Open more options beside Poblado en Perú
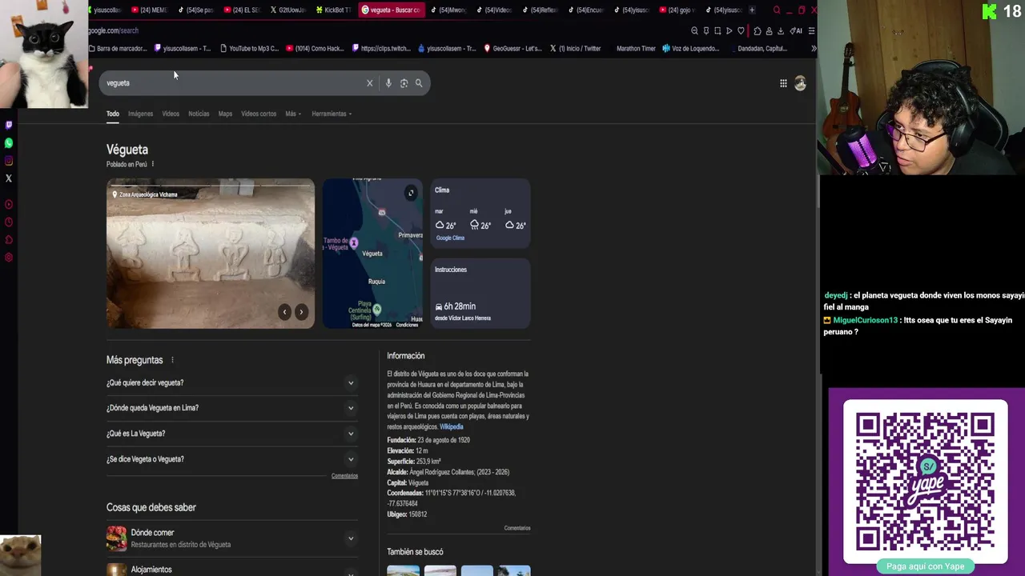Viewport: 1025px width, 576px height. 152,164
